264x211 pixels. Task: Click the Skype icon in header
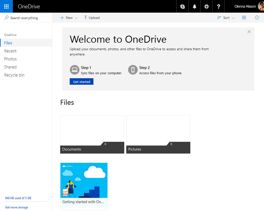point(182,6)
